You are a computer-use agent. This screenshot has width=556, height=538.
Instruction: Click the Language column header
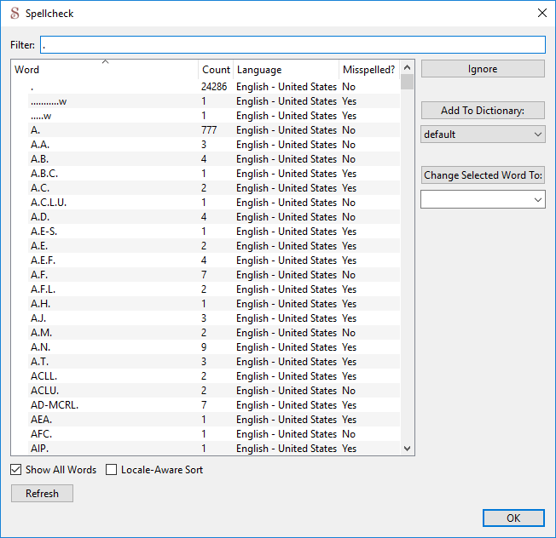(x=286, y=70)
